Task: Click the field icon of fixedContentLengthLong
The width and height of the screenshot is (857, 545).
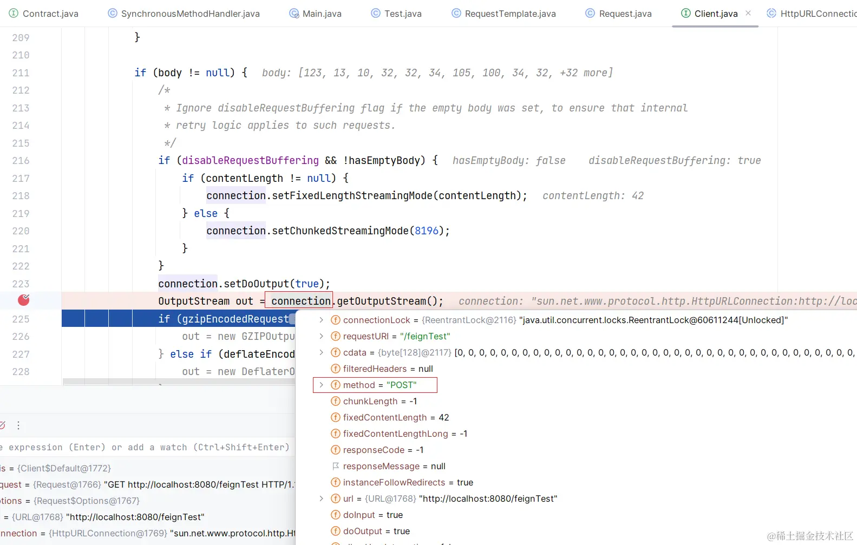Action: click(336, 434)
